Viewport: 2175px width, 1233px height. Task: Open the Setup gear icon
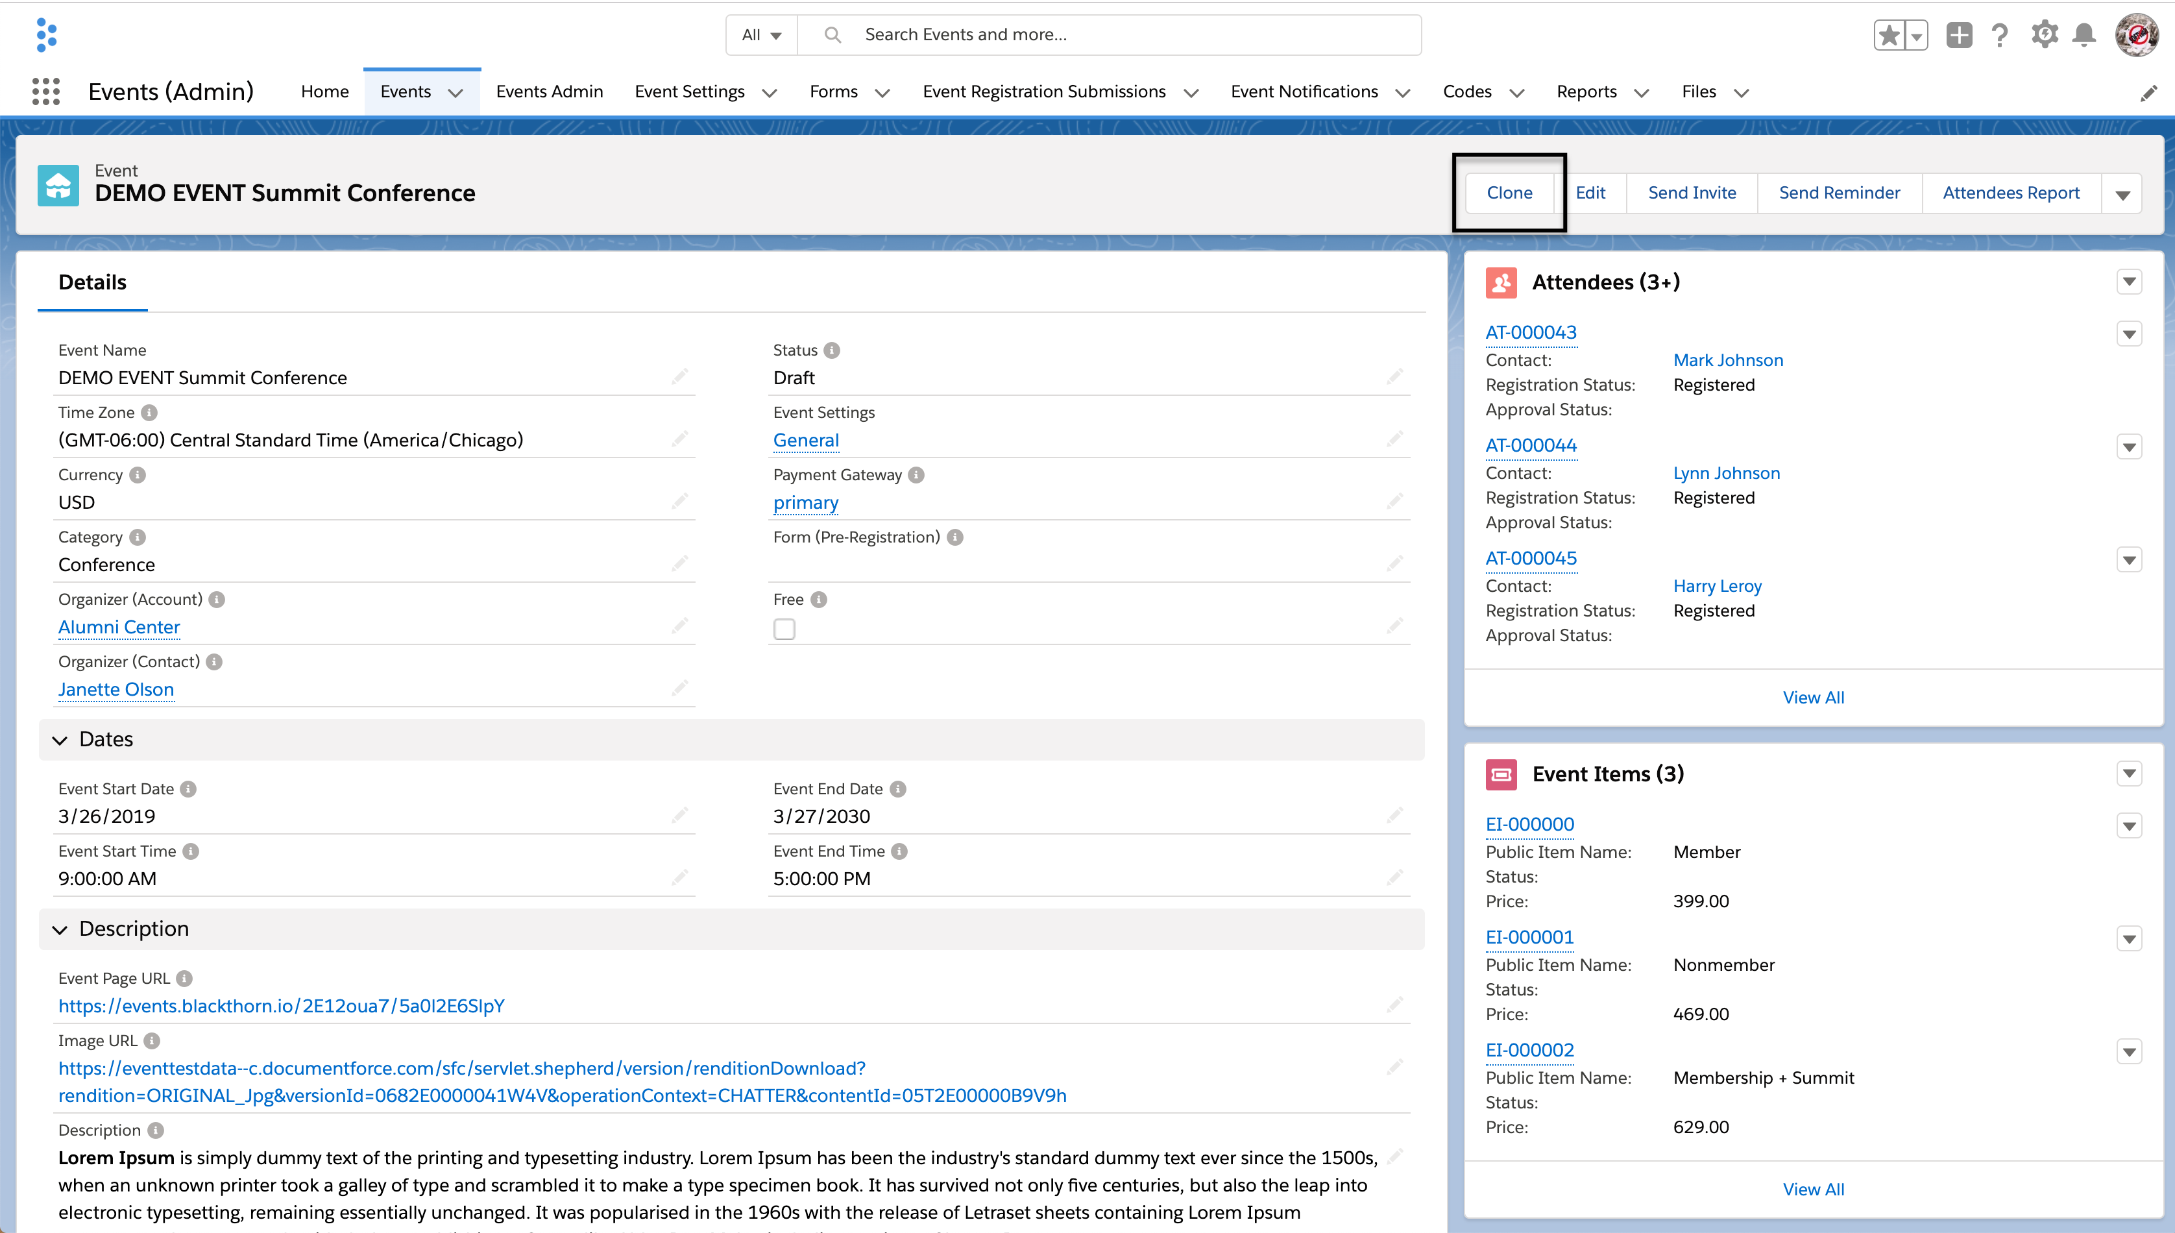[2044, 35]
